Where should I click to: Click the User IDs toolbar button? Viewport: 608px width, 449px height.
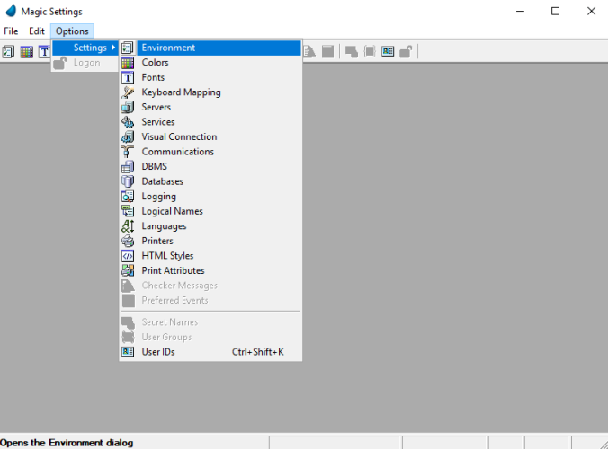(388, 51)
